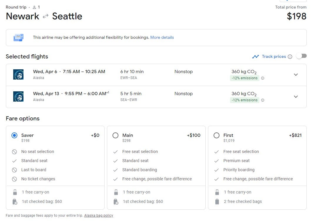Open Track prices info icon
The image size is (312, 222).
pos(290,57)
